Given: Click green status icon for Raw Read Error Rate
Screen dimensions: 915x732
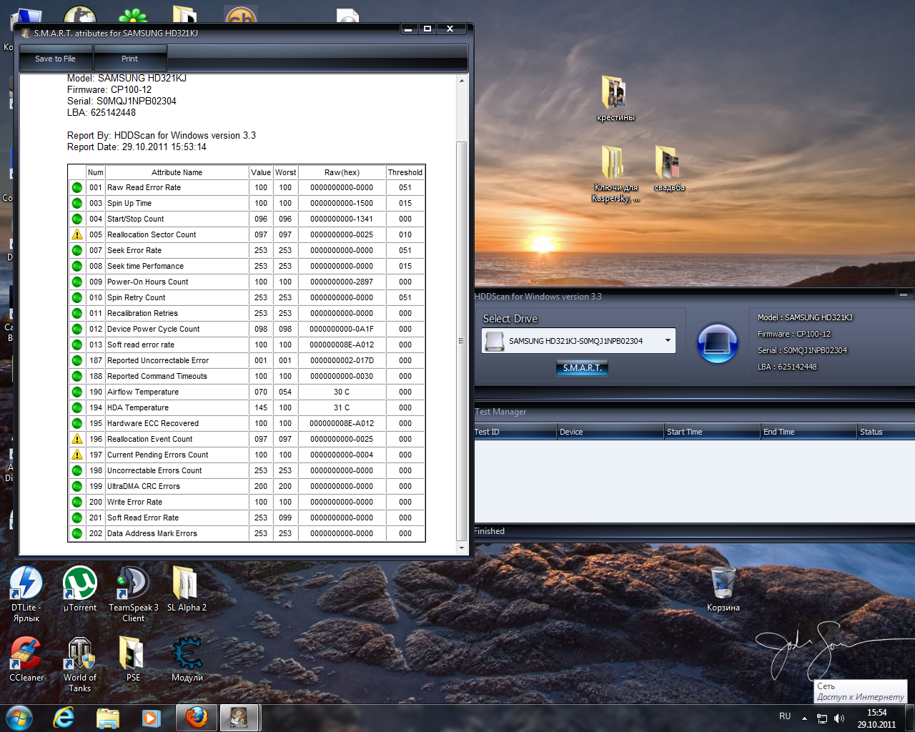Looking at the screenshot, I should (x=77, y=187).
